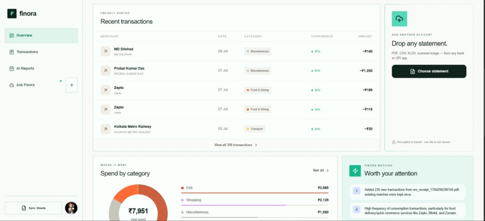The width and height of the screenshot is (485, 221).
Task: Click the finora logo icon
Action: (x=12, y=14)
